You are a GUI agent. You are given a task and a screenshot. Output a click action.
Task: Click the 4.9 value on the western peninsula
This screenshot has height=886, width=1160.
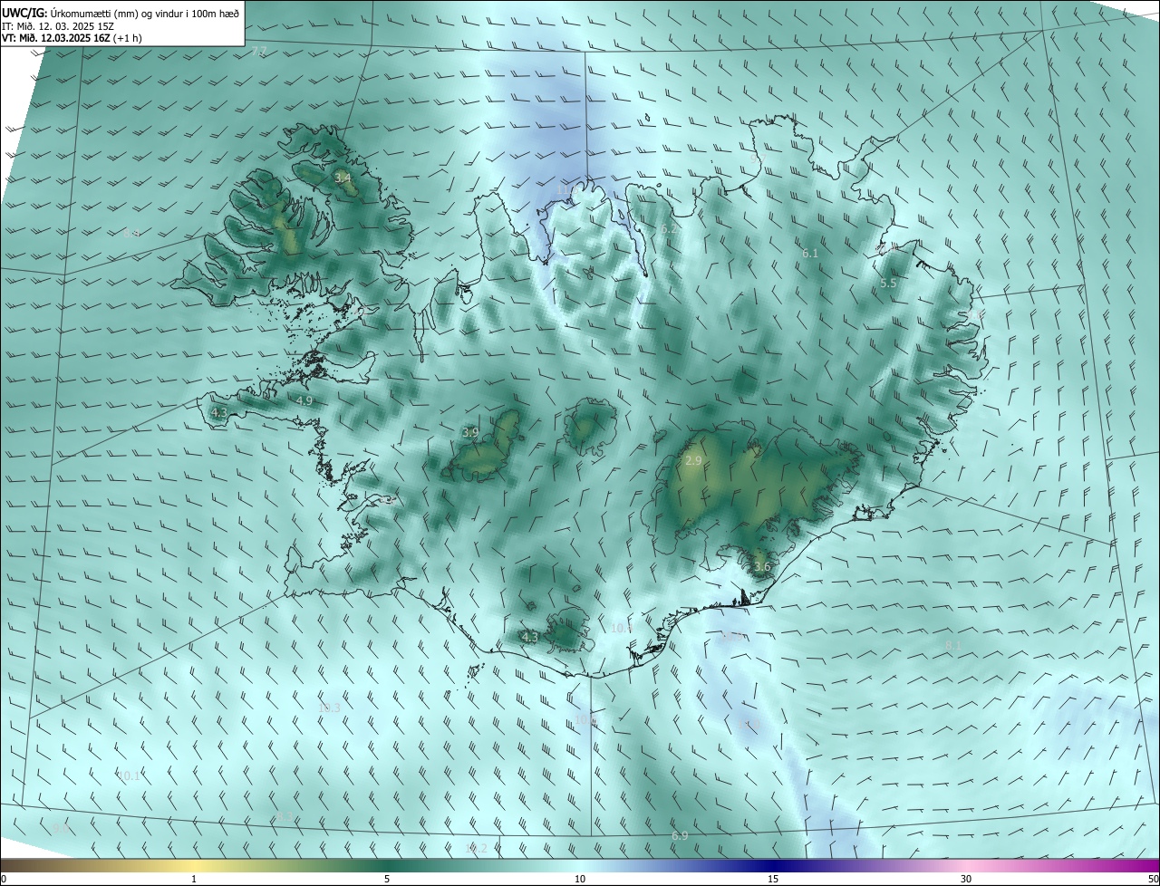pyautogui.click(x=304, y=400)
